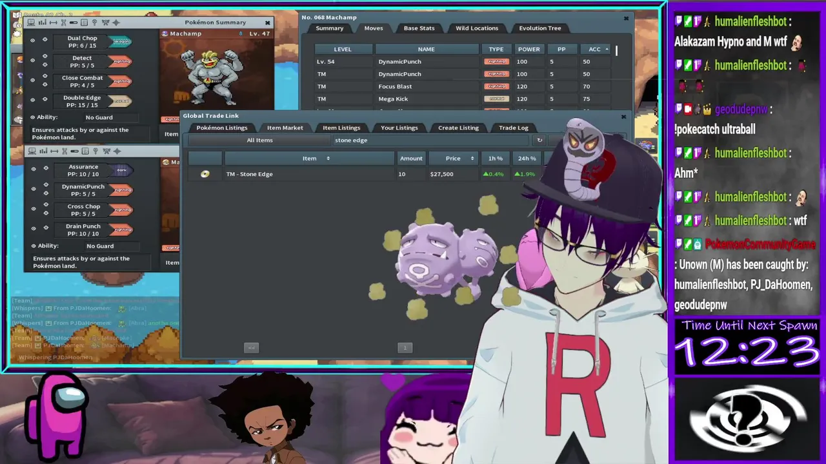Toggle eye icon beside Close Combat
Viewport: 826px width, 464px height.
tap(32, 80)
